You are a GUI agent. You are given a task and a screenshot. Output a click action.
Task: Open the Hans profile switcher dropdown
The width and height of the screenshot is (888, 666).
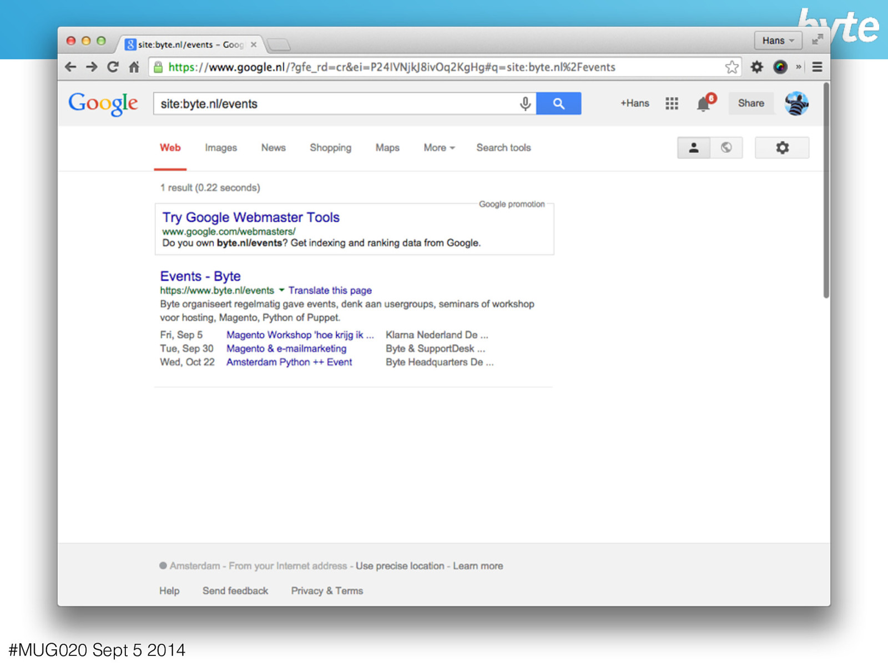coord(778,41)
